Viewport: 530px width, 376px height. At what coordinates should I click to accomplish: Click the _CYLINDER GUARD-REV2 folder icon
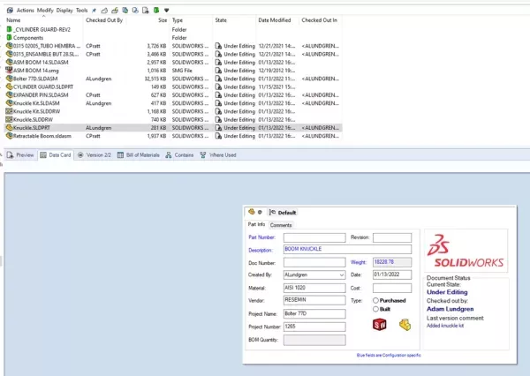click(x=10, y=29)
